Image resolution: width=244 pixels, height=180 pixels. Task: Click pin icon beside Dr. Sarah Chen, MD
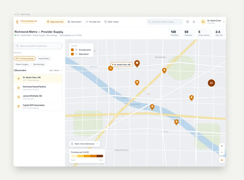19,79
